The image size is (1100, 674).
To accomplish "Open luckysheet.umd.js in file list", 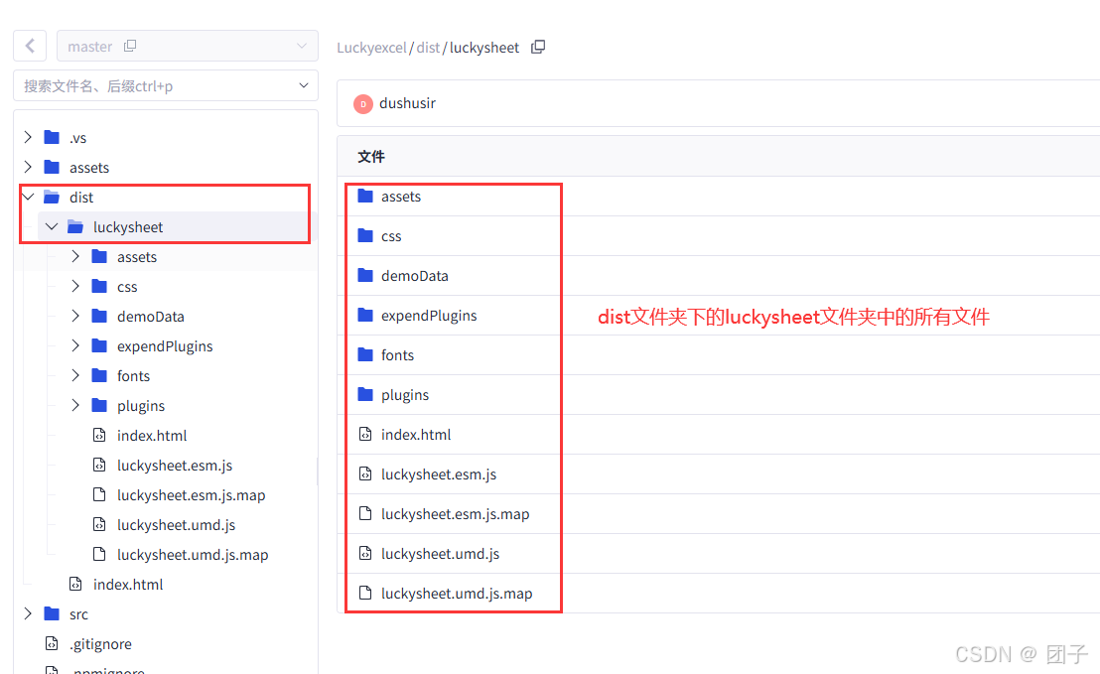I will 440,553.
